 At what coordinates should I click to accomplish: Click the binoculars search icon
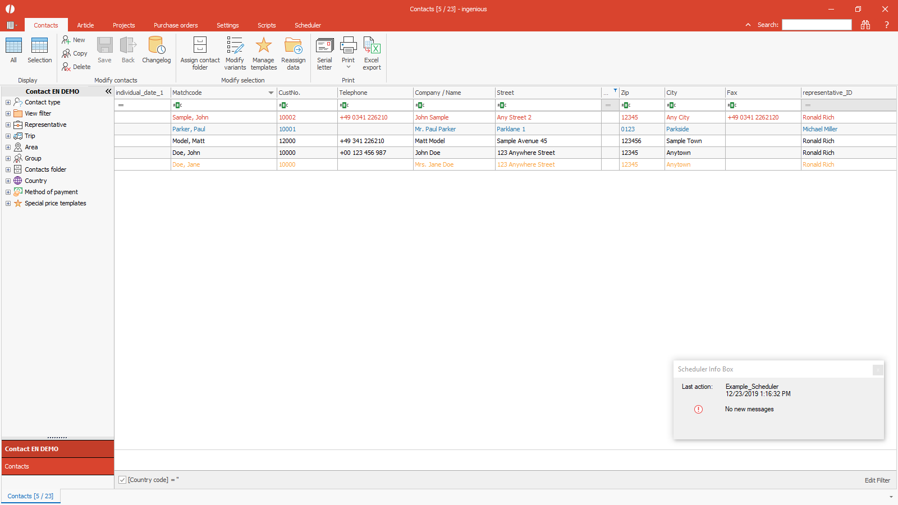click(865, 25)
